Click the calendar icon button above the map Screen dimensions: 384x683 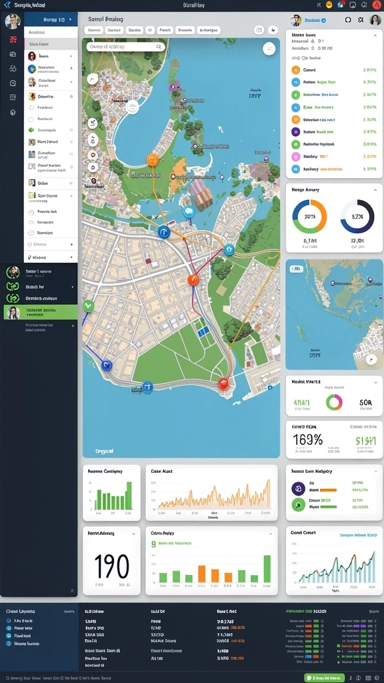[259, 30]
